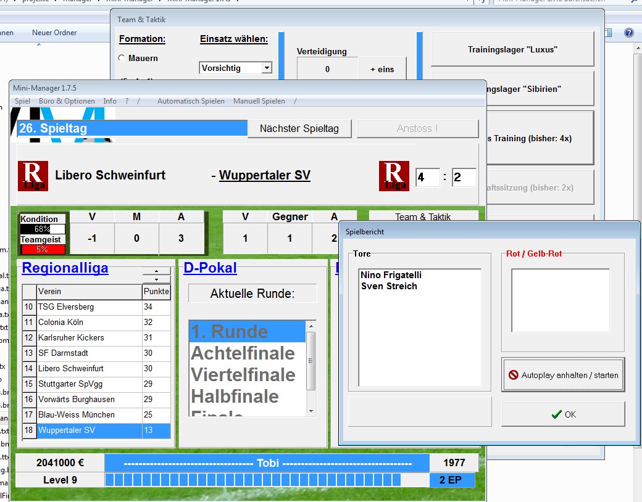Click the green checkmark OK button
The width and height of the screenshot is (642, 502).
[x=562, y=414]
